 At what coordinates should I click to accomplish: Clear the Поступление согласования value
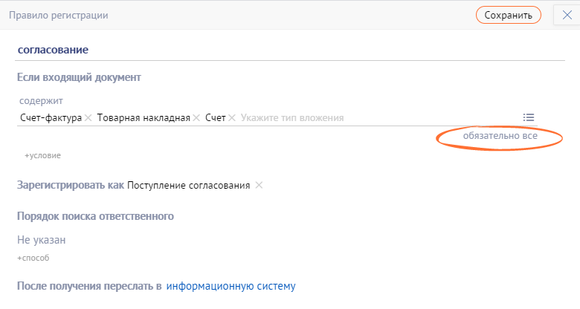click(x=259, y=185)
